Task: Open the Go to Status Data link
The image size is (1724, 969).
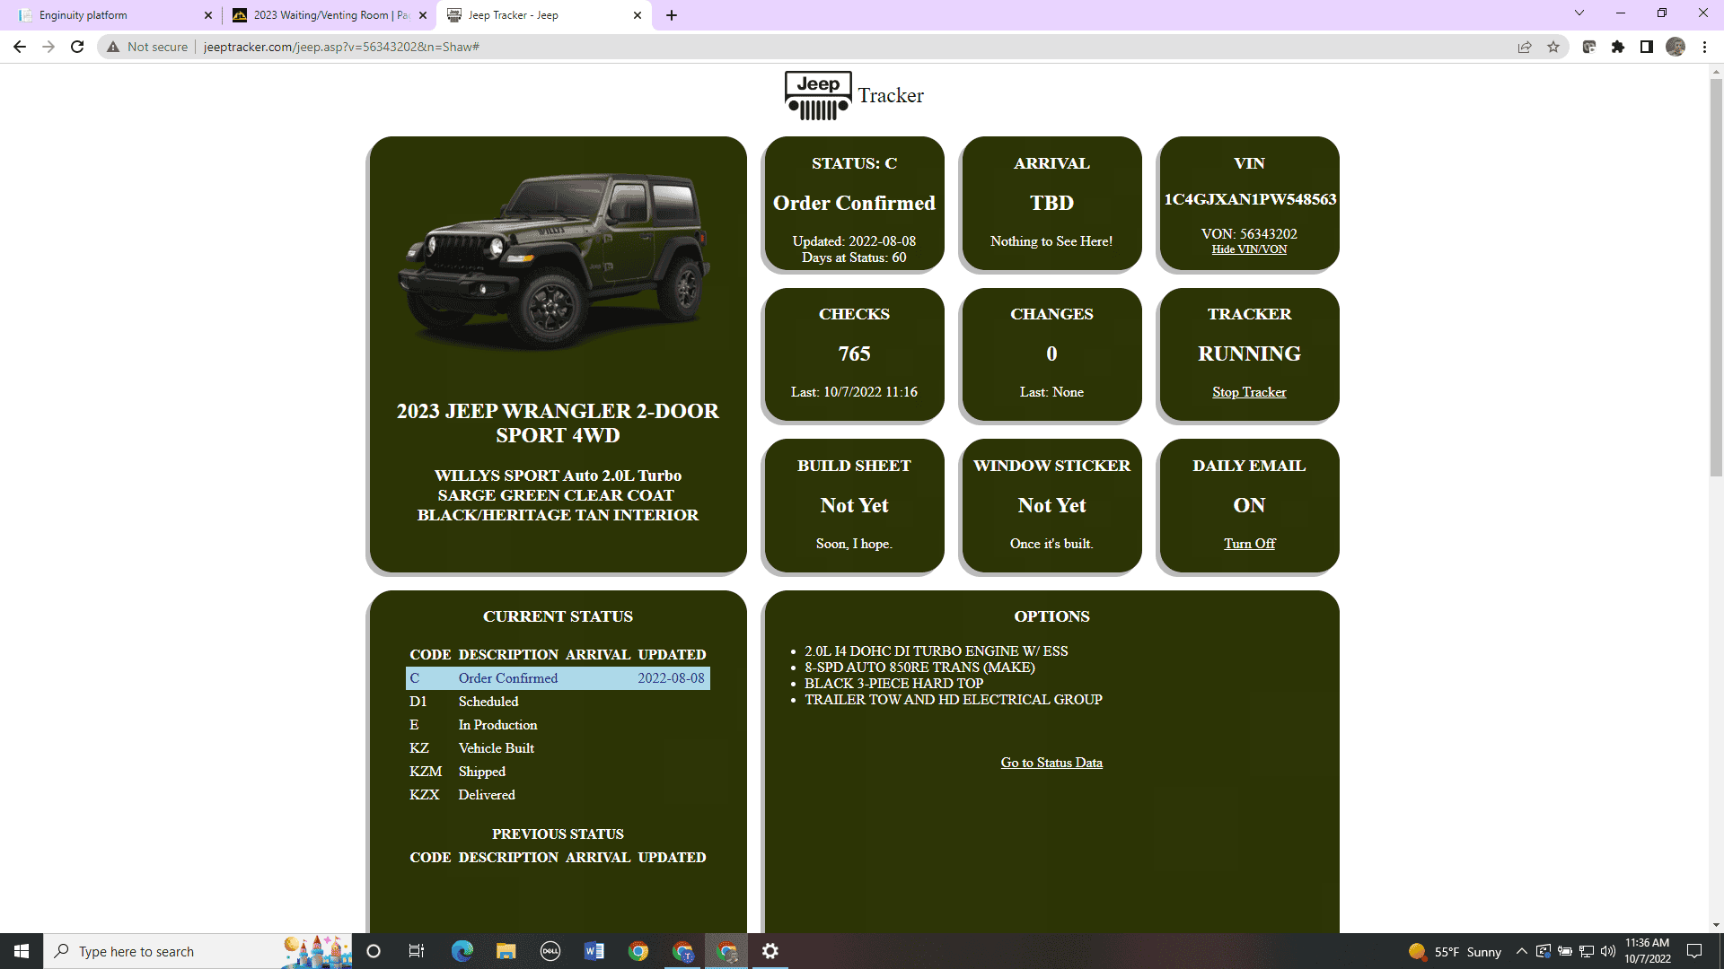Action: coord(1051,763)
